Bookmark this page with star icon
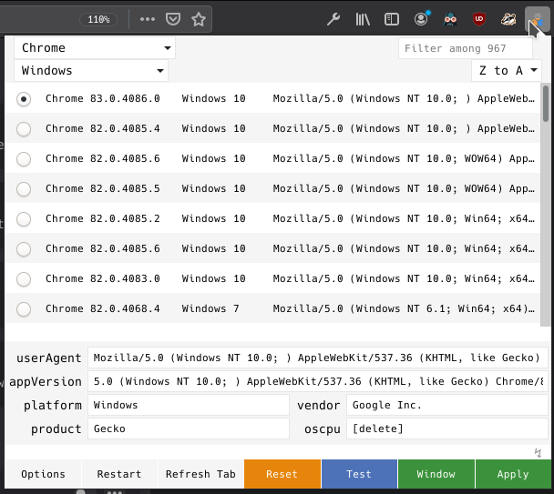554x494 pixels. coord(199,19)
